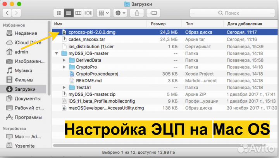Screen dimensions: 279x158
Task: Click the Избранное sidebar heading
Action: pyautogui.click(x=14, y=25)
